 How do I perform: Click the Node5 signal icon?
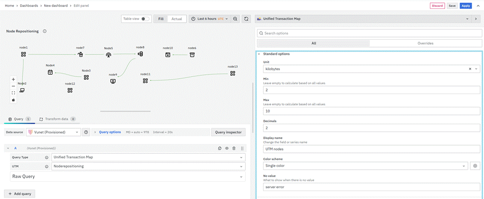pyautogui.click(x=109, y=55)
